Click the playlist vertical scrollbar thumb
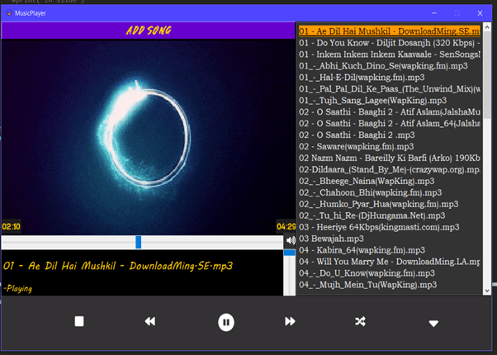This screenshot has height=355, width=497. click(x=487, y=74)
